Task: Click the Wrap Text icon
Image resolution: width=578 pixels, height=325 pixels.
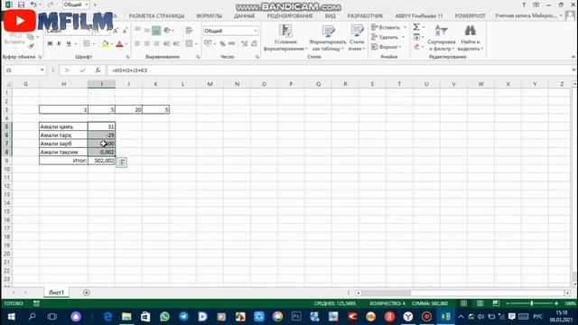Action: point(189,30)
